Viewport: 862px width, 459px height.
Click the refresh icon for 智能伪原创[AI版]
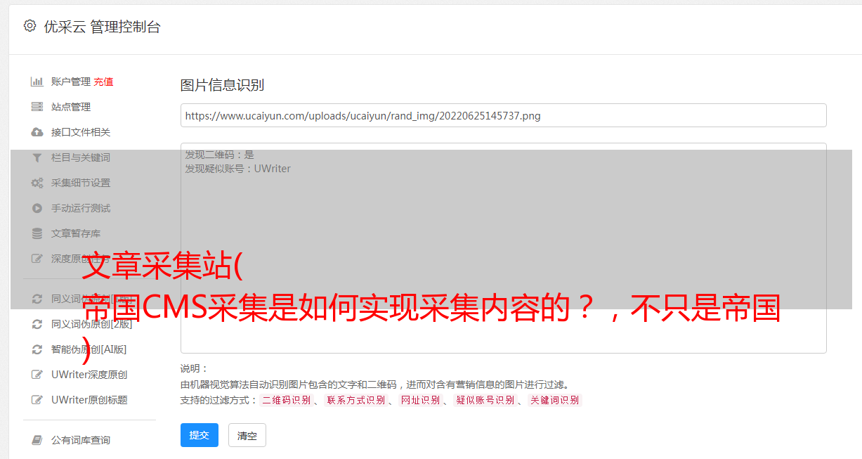tap(37, 349)
